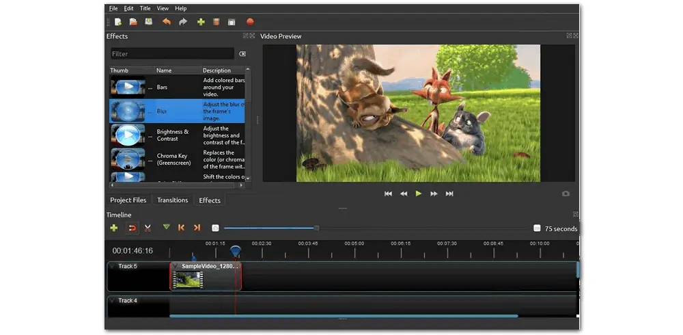
Task: Click the Fullscreen toolbar icon
Action: click(x=232, y=22)
